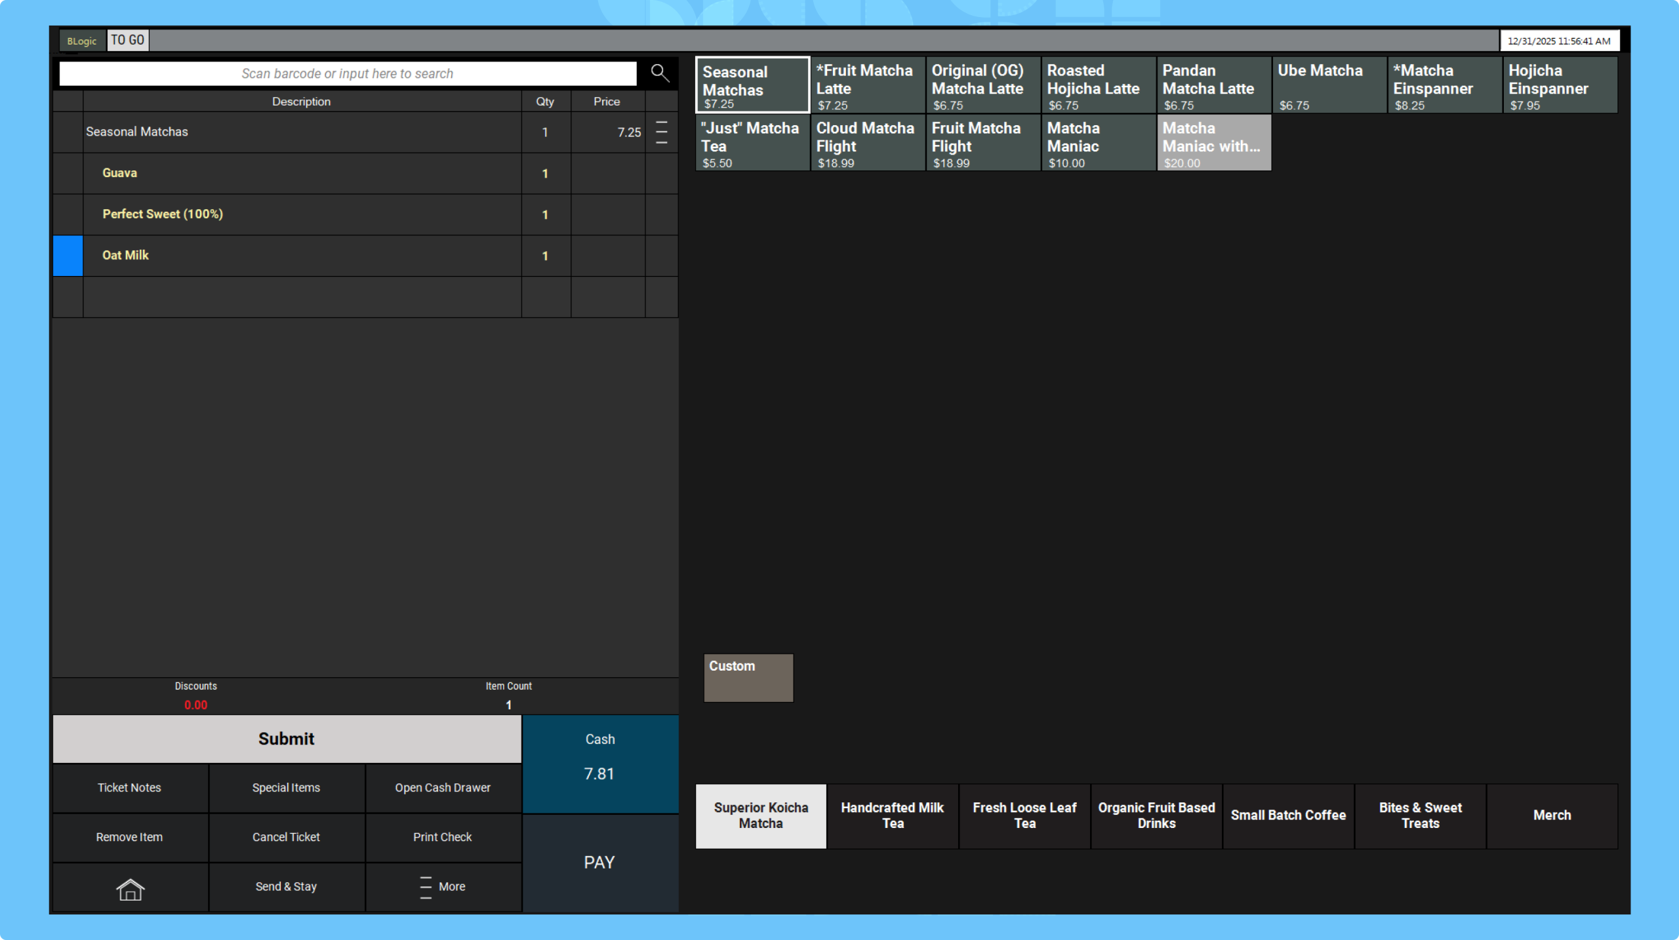Open the Merch category

(1552, 816)
